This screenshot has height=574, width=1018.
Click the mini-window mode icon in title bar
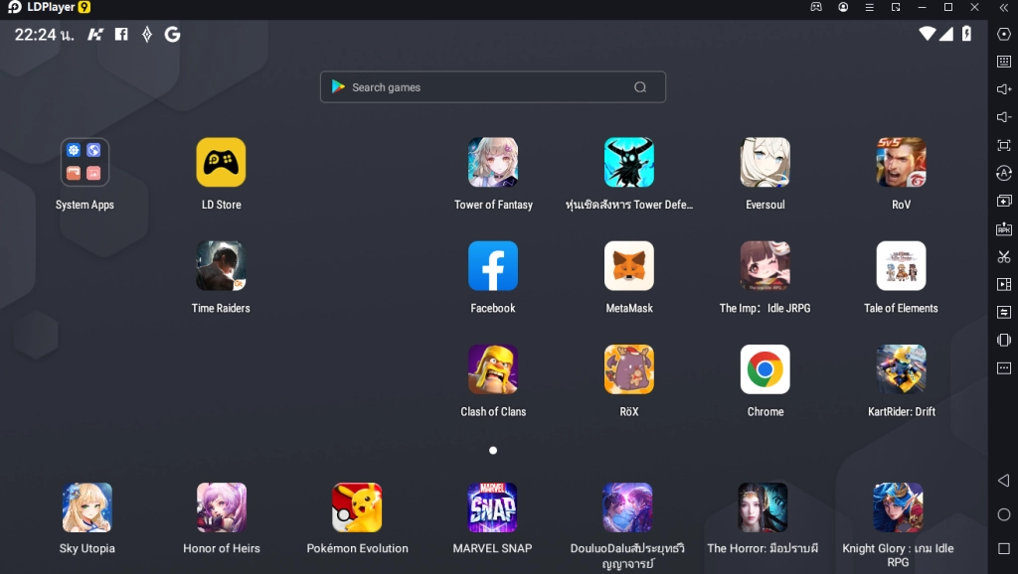pos(896,7)
